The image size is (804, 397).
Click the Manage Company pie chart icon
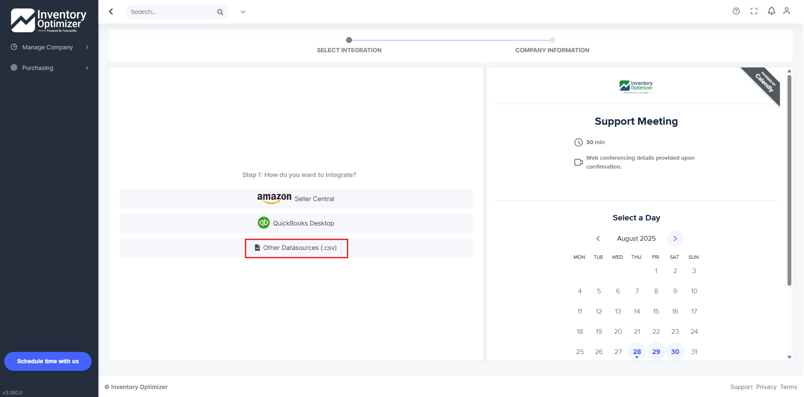pyautogui.click(x=14, y=47)
